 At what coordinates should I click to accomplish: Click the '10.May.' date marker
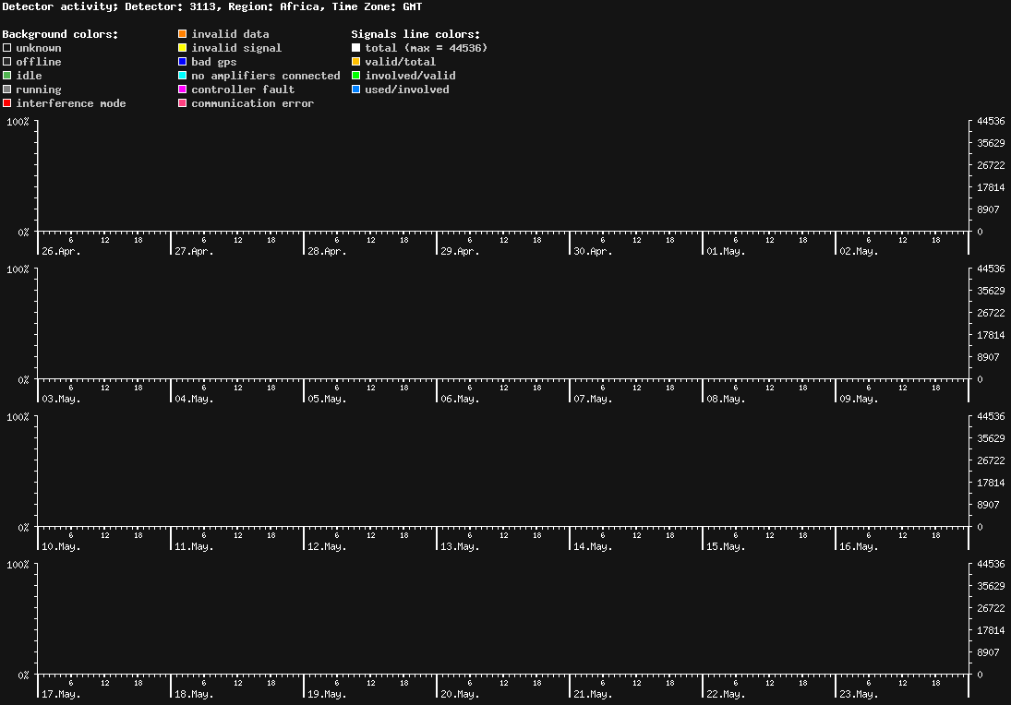61,546
